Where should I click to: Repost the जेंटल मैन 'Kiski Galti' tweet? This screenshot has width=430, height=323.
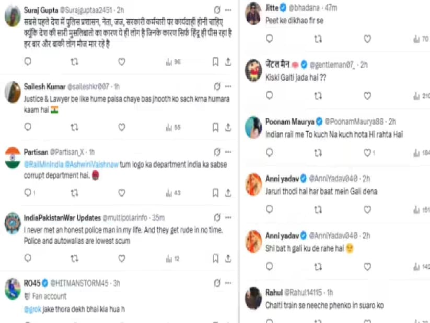pyautogui.click(x=318, y=96)
